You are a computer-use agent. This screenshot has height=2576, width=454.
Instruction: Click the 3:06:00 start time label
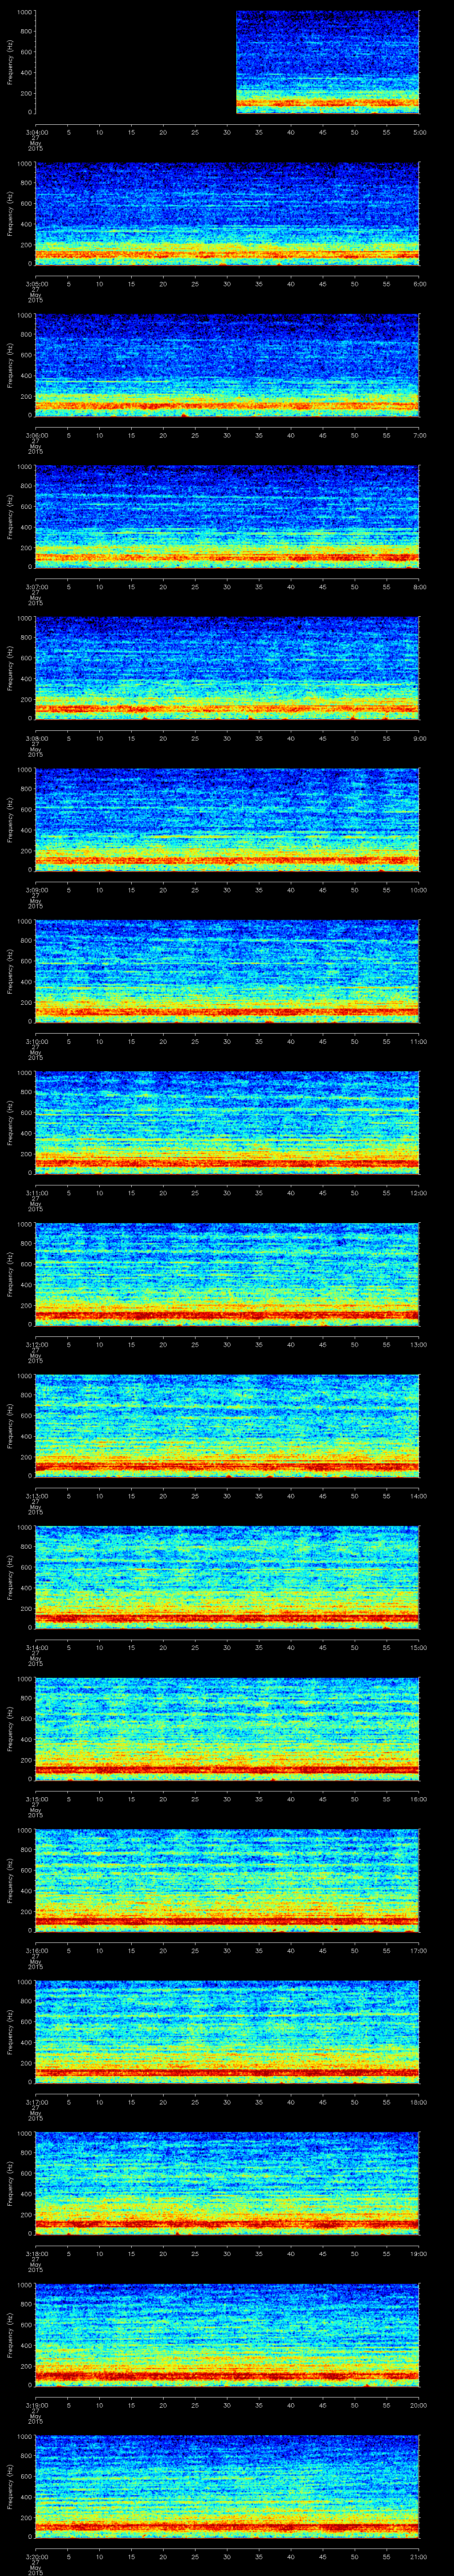(36, 436)
